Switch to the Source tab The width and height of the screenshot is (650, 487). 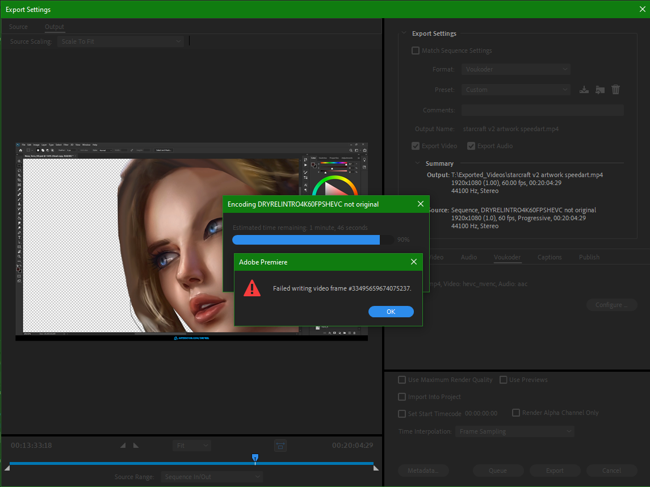[18, 27]
